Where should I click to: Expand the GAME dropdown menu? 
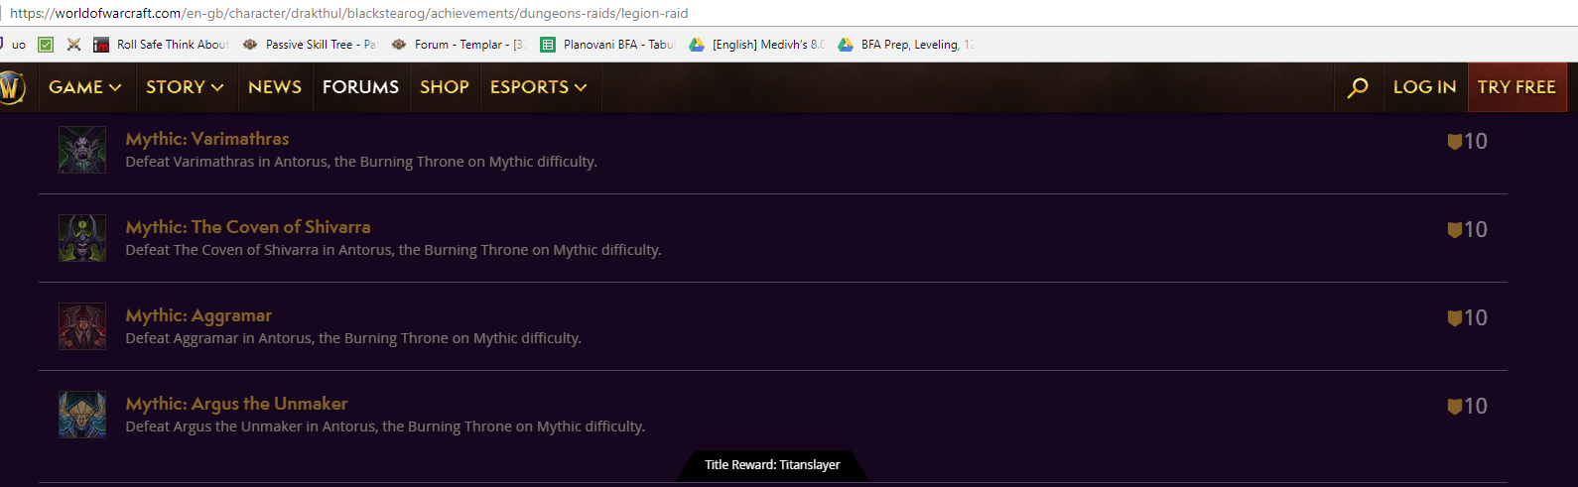(85, 87)
